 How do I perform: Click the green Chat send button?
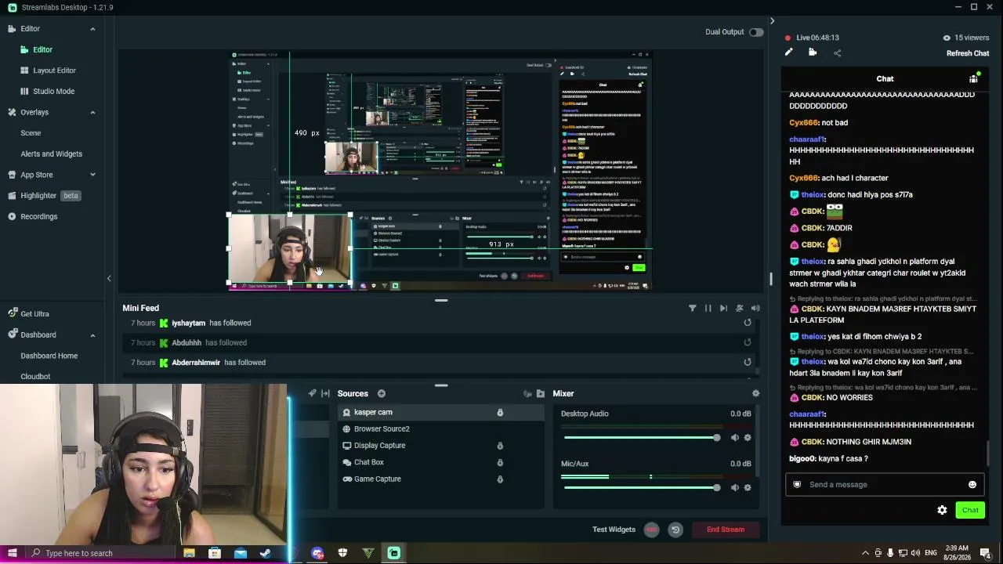(x=970, y=510)
